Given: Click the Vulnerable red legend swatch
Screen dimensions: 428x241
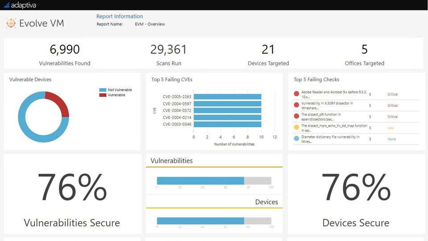Looking at the screenshot, I should [103, 95].
